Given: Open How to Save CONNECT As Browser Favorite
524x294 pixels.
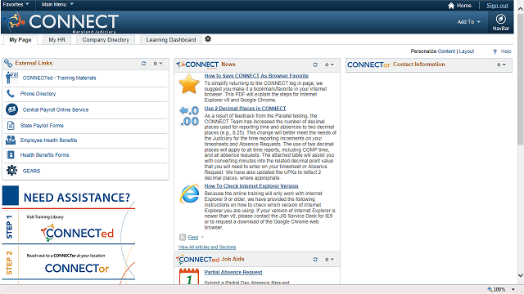Looking at the screenshot, I should (256, 76).
